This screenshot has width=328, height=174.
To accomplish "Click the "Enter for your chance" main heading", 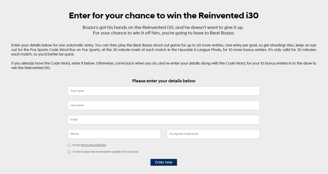I will (164, 16).
